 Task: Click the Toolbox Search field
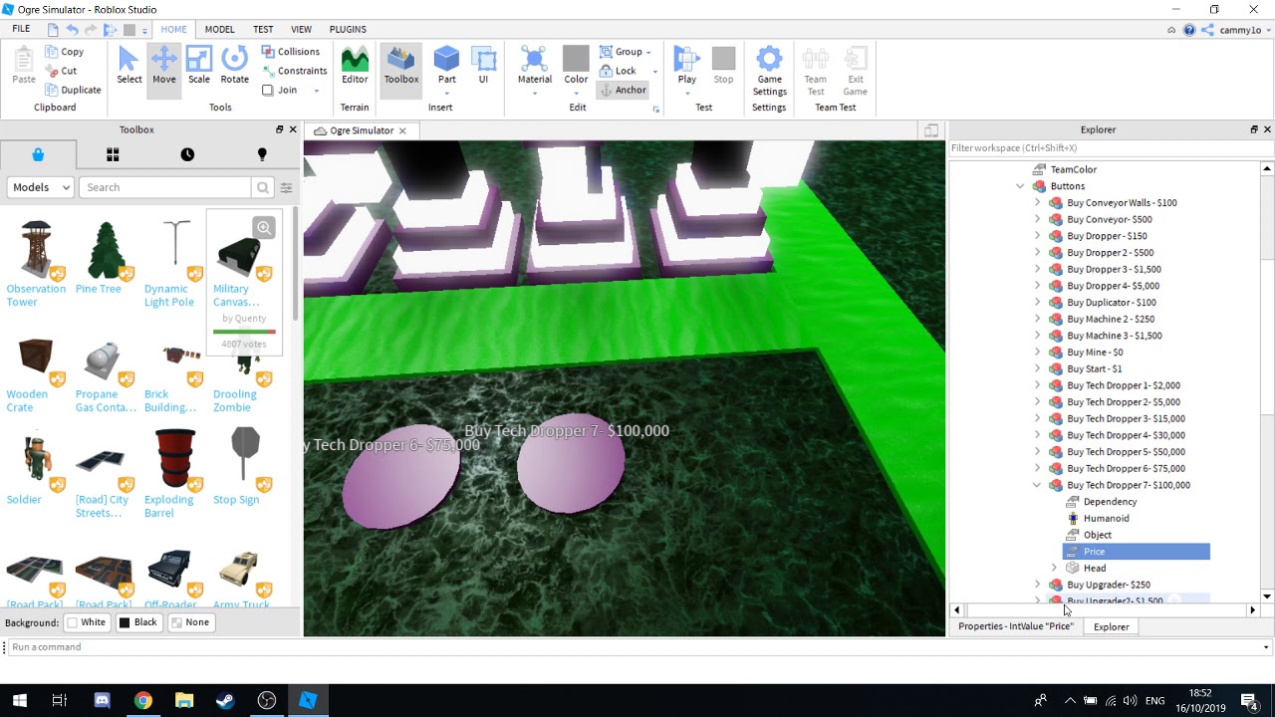click(x=165, y=187)
